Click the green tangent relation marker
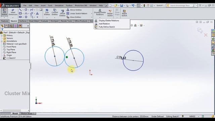The image size is (215, 121). point(67,57)
